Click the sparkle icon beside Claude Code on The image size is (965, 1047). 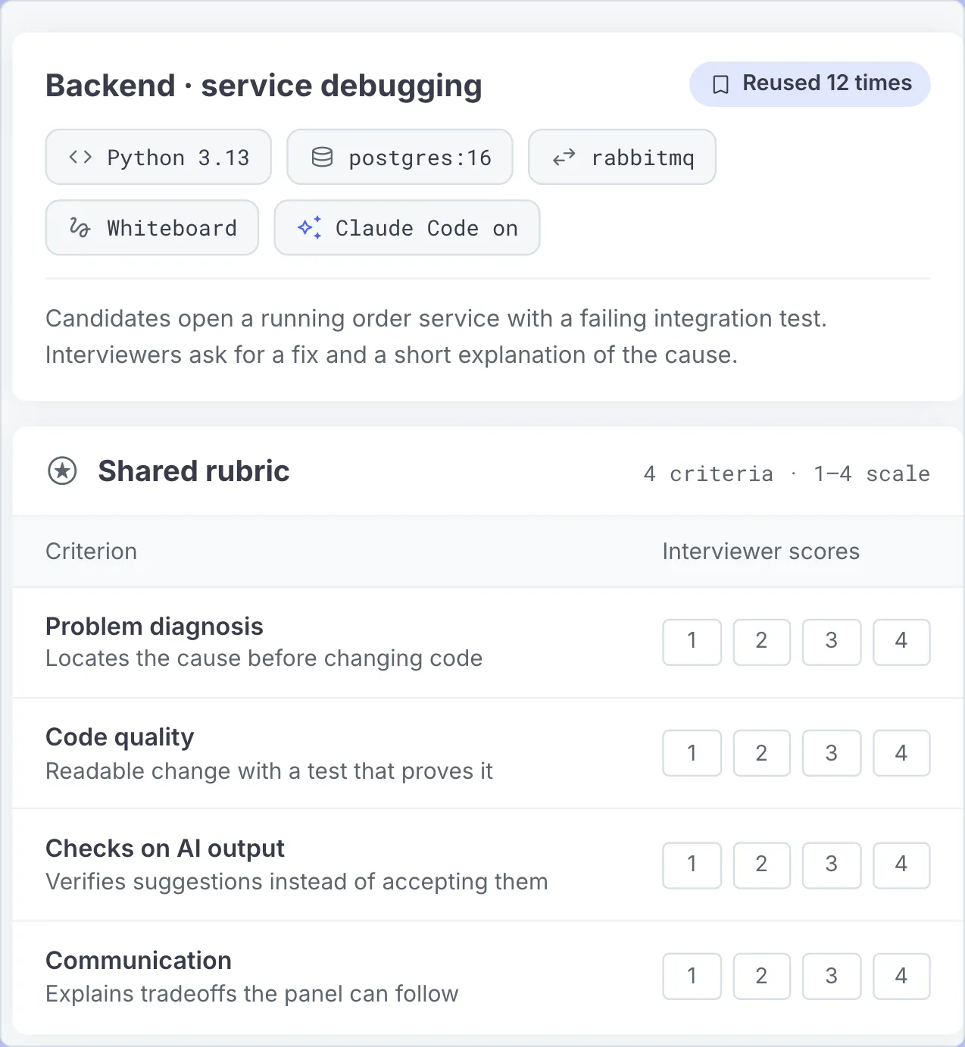click(x=309, y=227)
